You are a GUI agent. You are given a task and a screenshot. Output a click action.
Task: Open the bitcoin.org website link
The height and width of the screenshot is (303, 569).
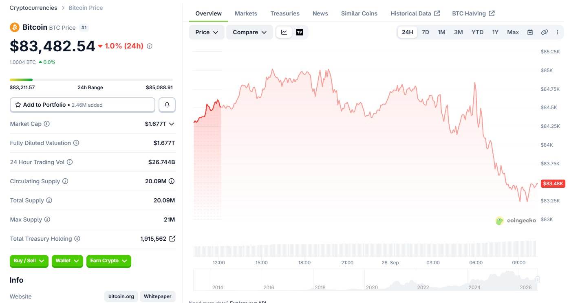[121, 296]
